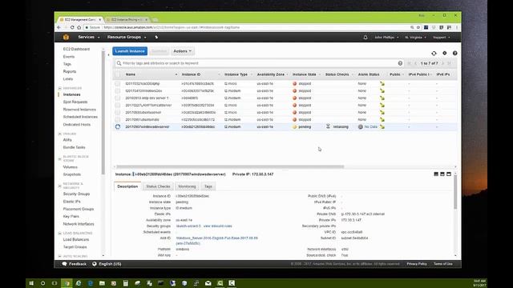Image resolution: width=513 pixels, height=288 pixels.
Task: Click alarm icon for 20170907windowsdevserver row
Action: (382, 126)
